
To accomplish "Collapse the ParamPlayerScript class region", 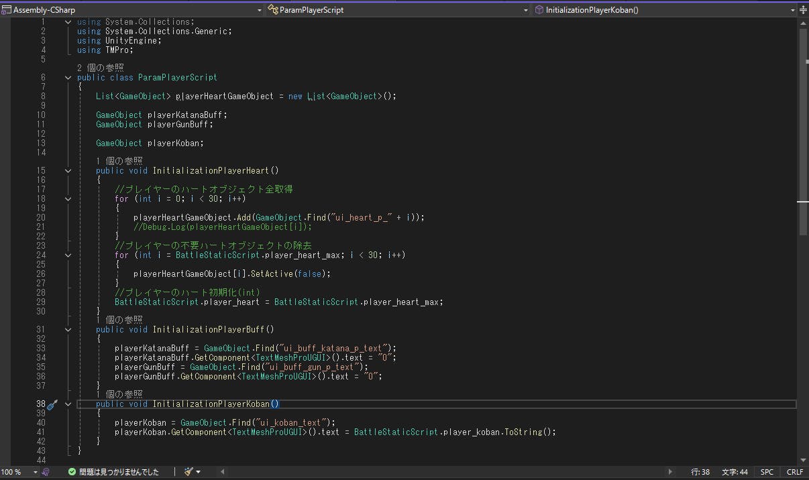I will (x=68, y=78).
